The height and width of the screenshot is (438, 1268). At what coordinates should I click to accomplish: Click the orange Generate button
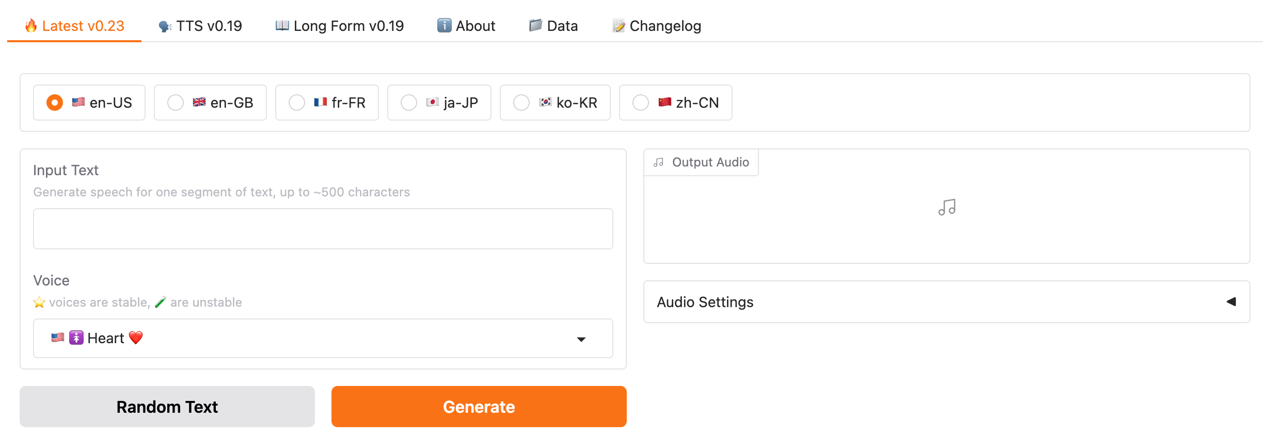point(479,407)
